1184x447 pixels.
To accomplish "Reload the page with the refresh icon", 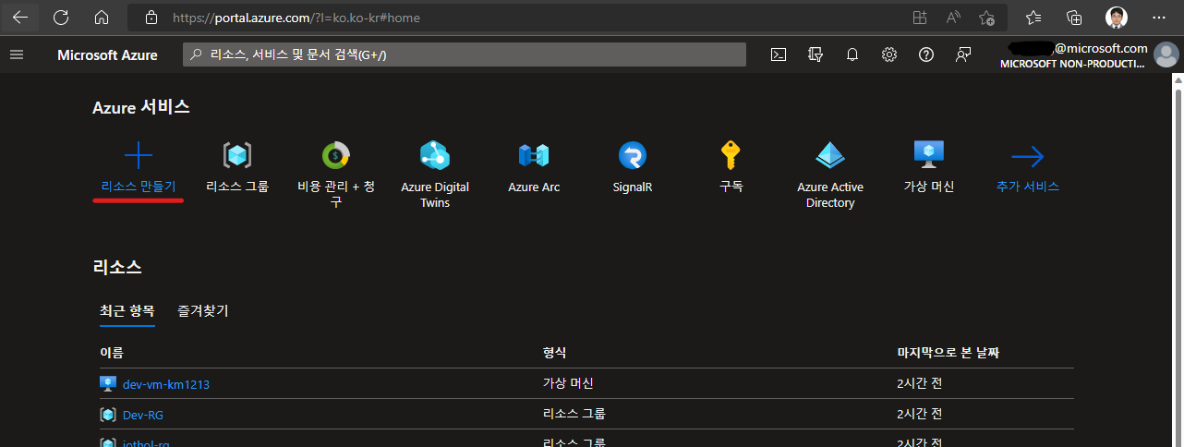I will tap(61, 17).
